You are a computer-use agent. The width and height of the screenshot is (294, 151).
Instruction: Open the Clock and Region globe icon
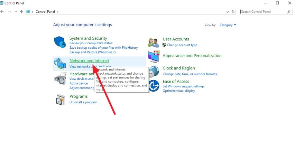click(154, 72)
